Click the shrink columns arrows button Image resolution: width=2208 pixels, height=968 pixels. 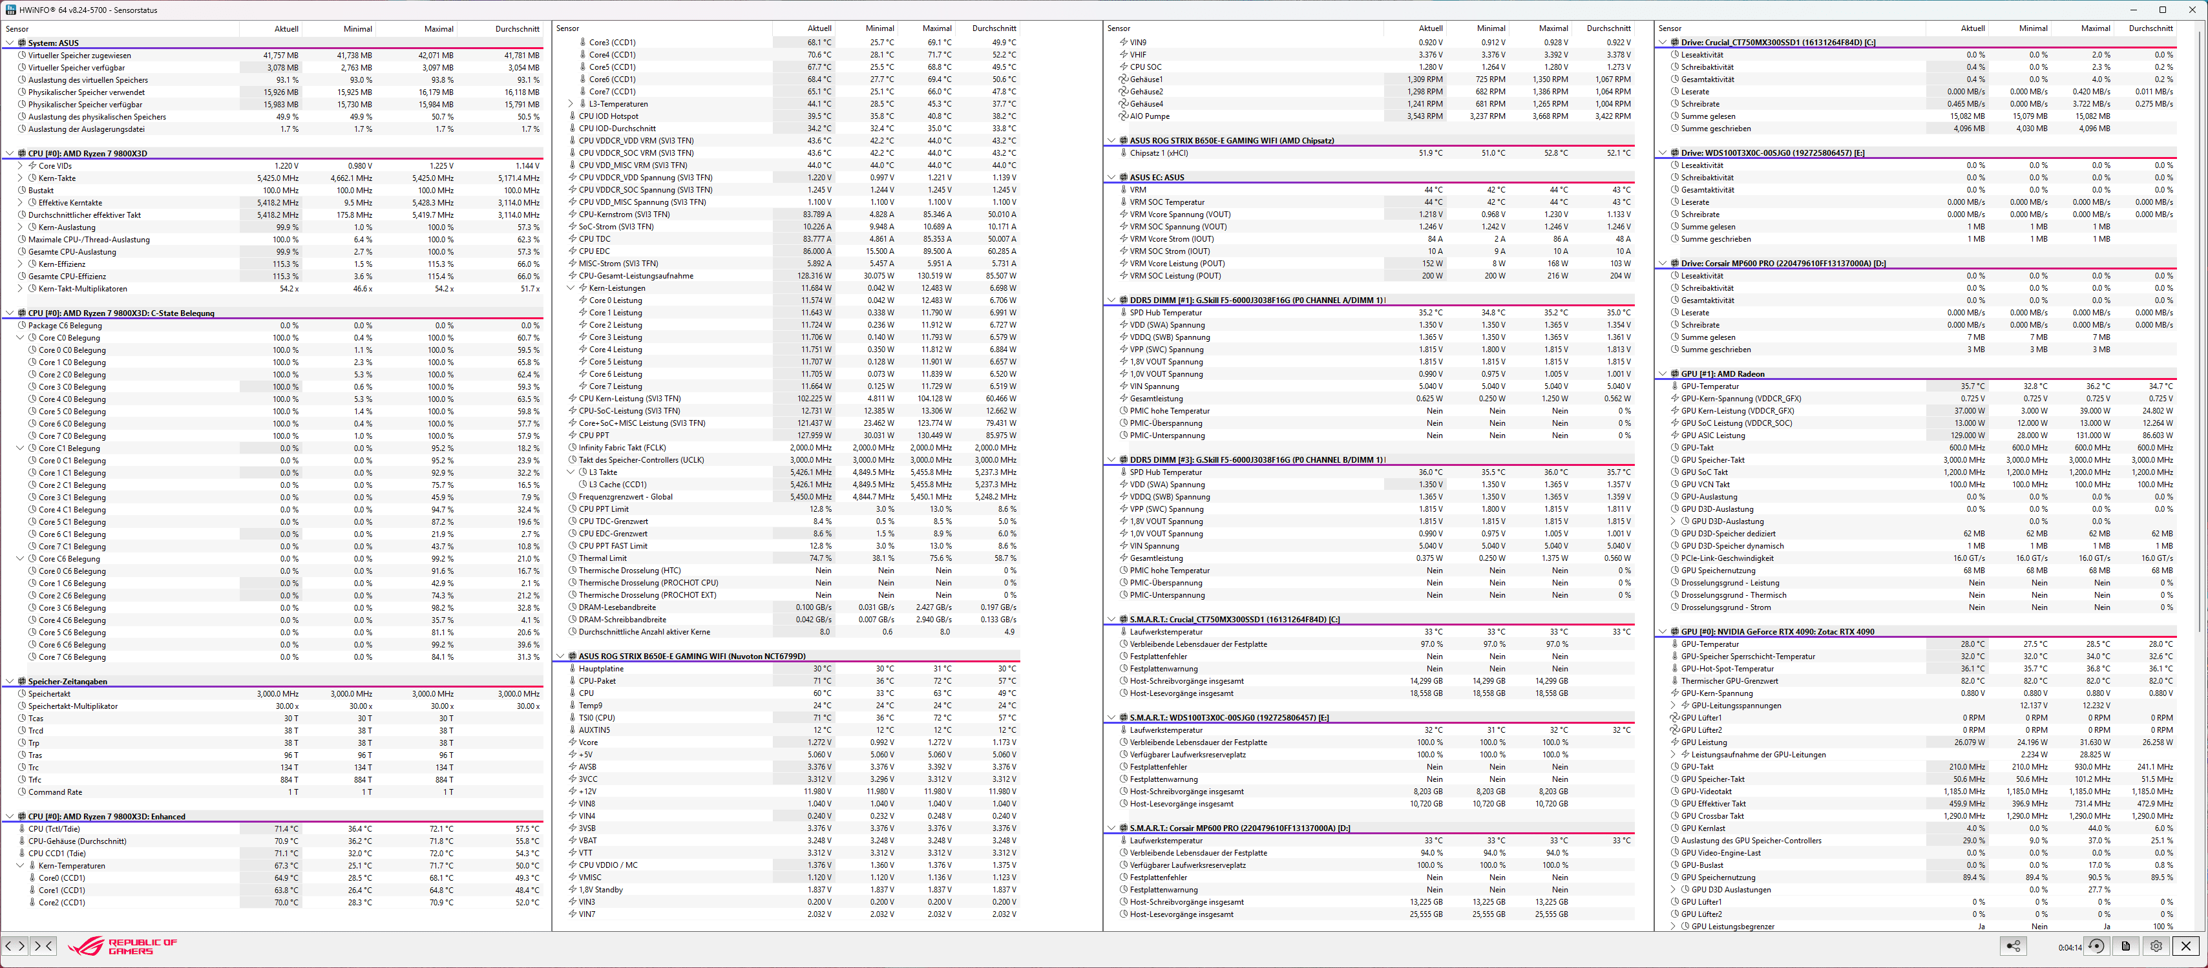point(43,946)
